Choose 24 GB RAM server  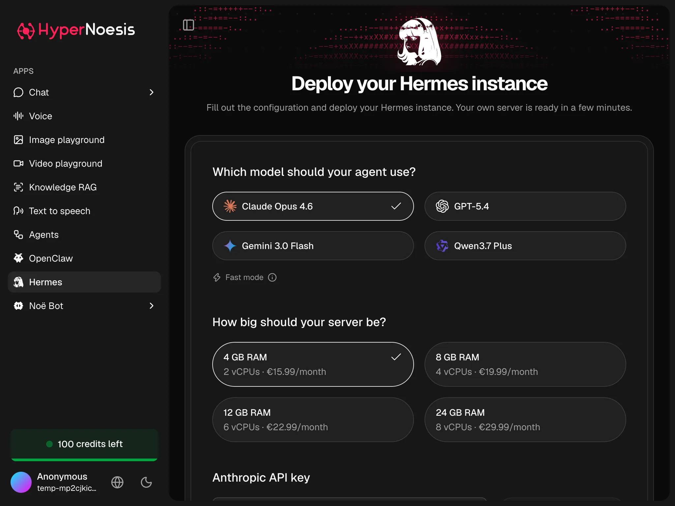tap(525, 420)
